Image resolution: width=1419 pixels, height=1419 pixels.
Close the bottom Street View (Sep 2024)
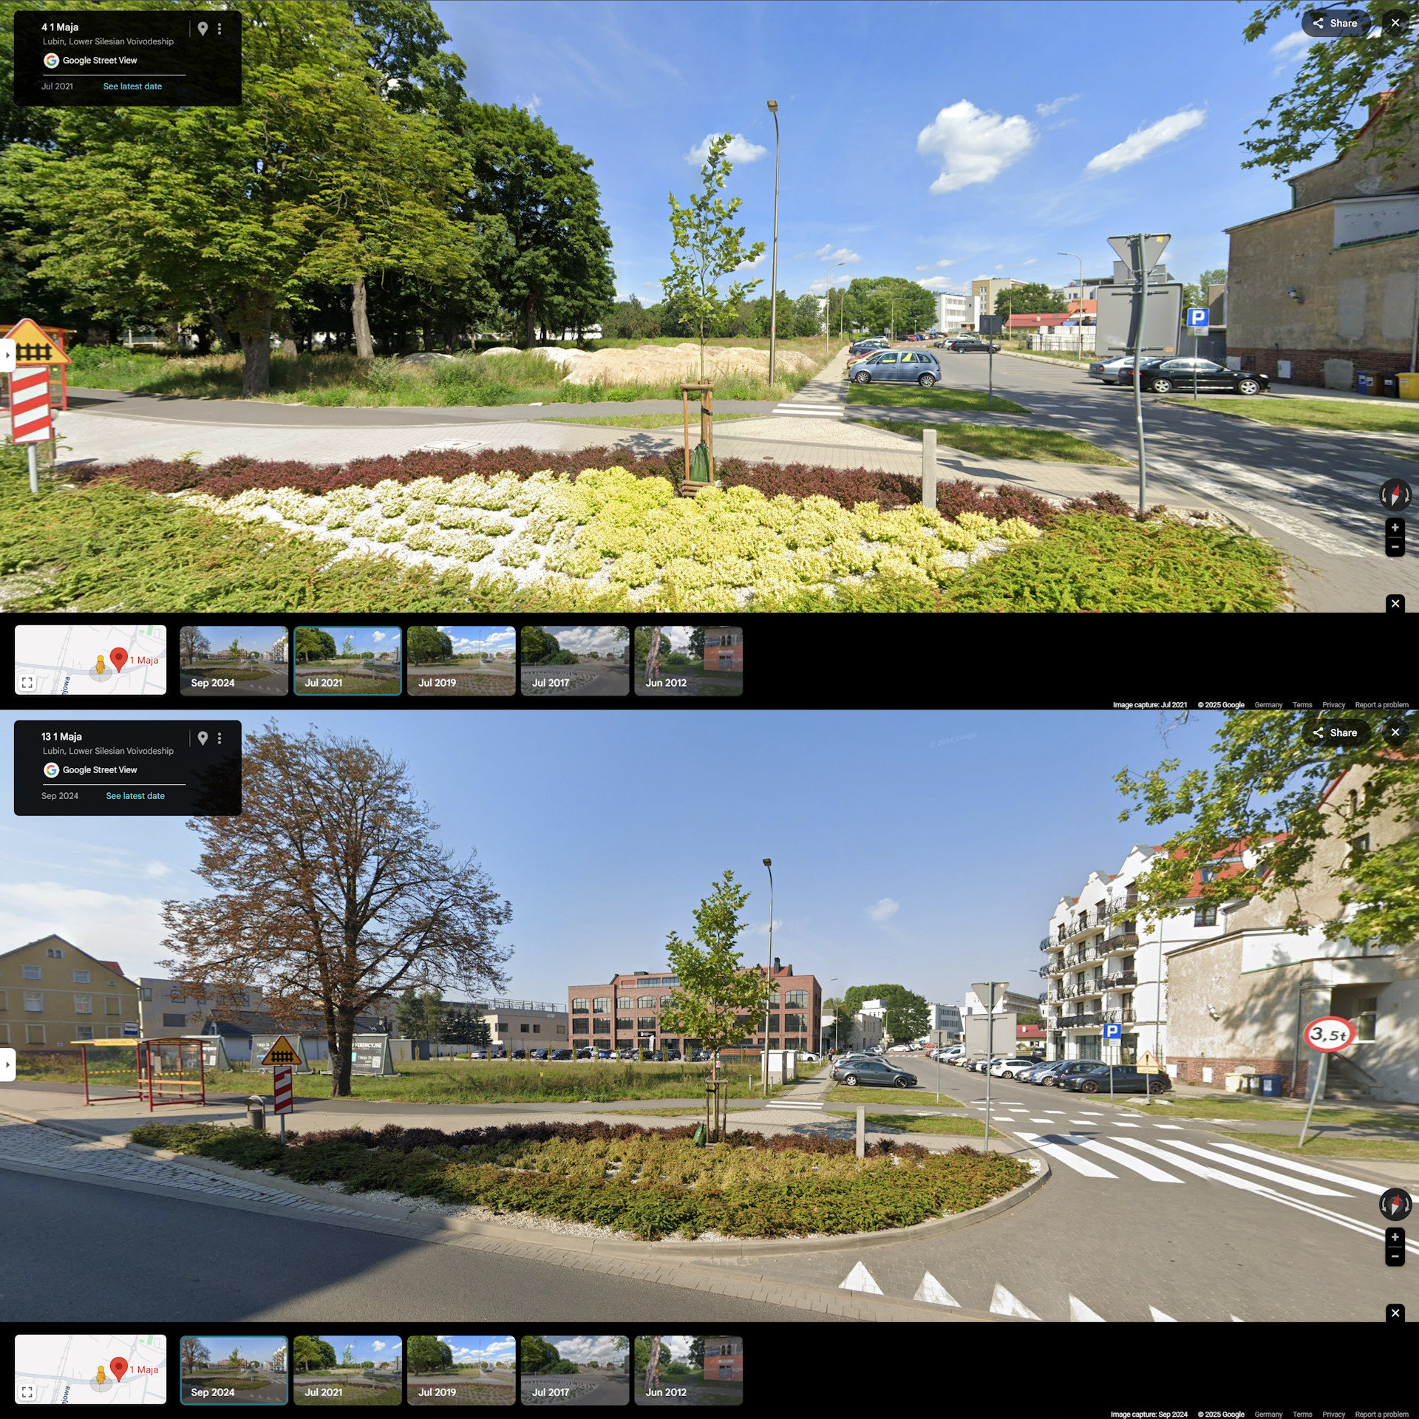1395,732
